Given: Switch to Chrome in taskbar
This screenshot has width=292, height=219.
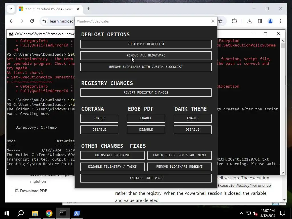Looking at the screenshot, I should [x=49, y=213].
